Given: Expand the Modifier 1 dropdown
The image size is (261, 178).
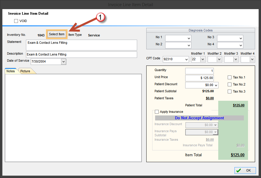Looking at the screenshot, I should click(203, 59).
